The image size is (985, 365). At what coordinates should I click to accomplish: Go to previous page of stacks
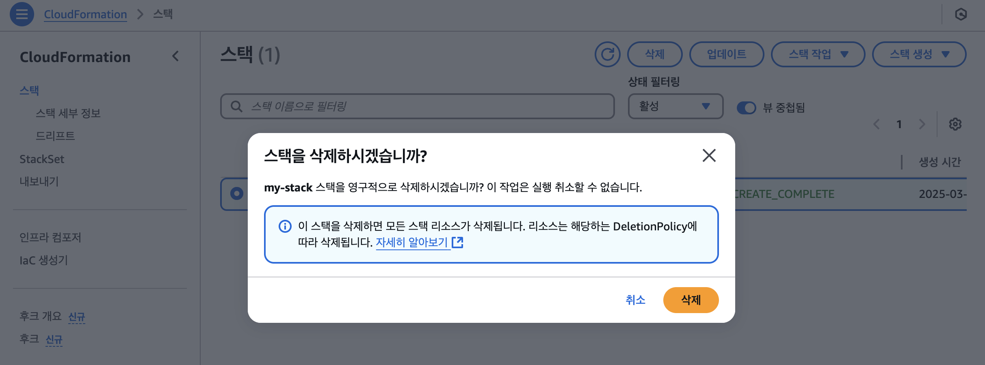click(x=877, y=124)
